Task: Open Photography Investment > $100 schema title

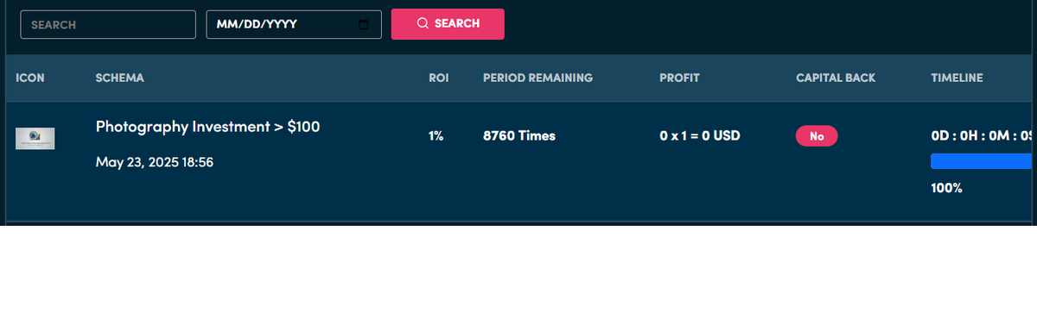Action: (x=207, y=127)
